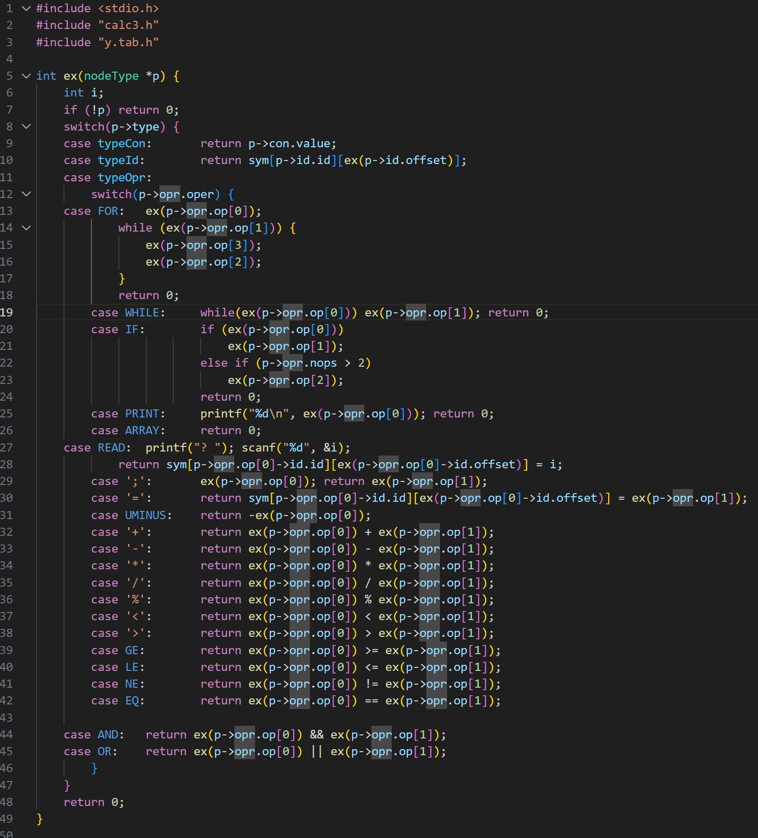Click 'nops' on line 22
Screen dimensions: 758x838
324,363
